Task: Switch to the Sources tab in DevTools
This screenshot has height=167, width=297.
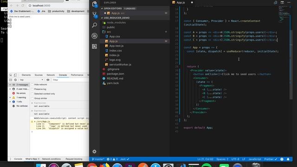Action: pos(39,75)
